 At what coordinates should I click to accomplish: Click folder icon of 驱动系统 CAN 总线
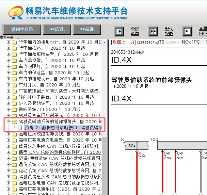[14, 171]
